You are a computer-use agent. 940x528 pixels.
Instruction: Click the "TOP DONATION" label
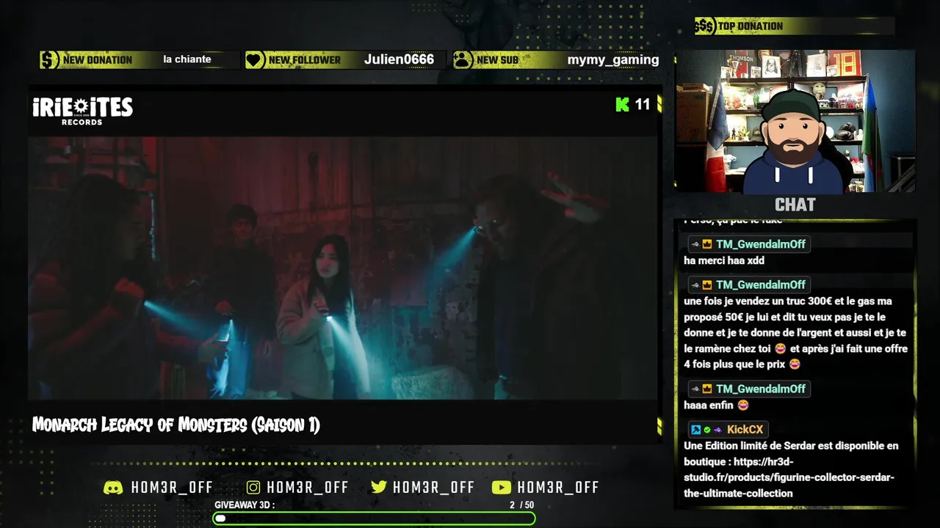tap(751, 26)
